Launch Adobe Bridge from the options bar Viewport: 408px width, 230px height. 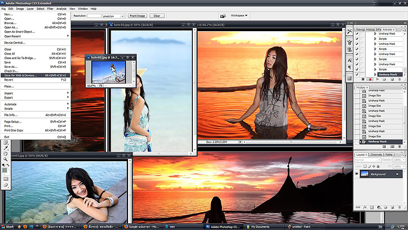pyautogui.click(x=223, y=16)
